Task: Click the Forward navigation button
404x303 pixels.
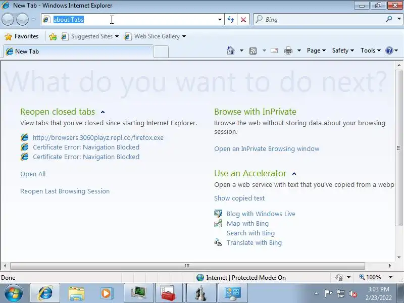Action: pos(22,19)
